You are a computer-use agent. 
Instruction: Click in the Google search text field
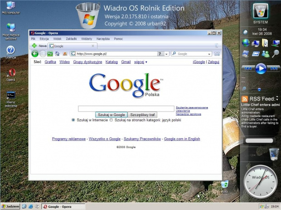[126, 108]
